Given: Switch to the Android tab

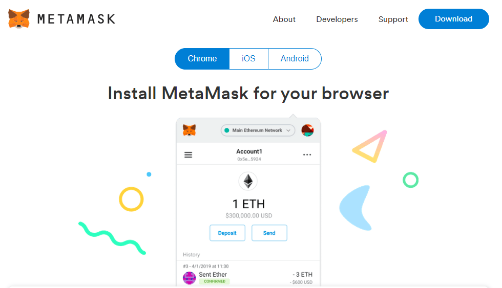Looking at the screenshot, I should [x=295, y=59].
